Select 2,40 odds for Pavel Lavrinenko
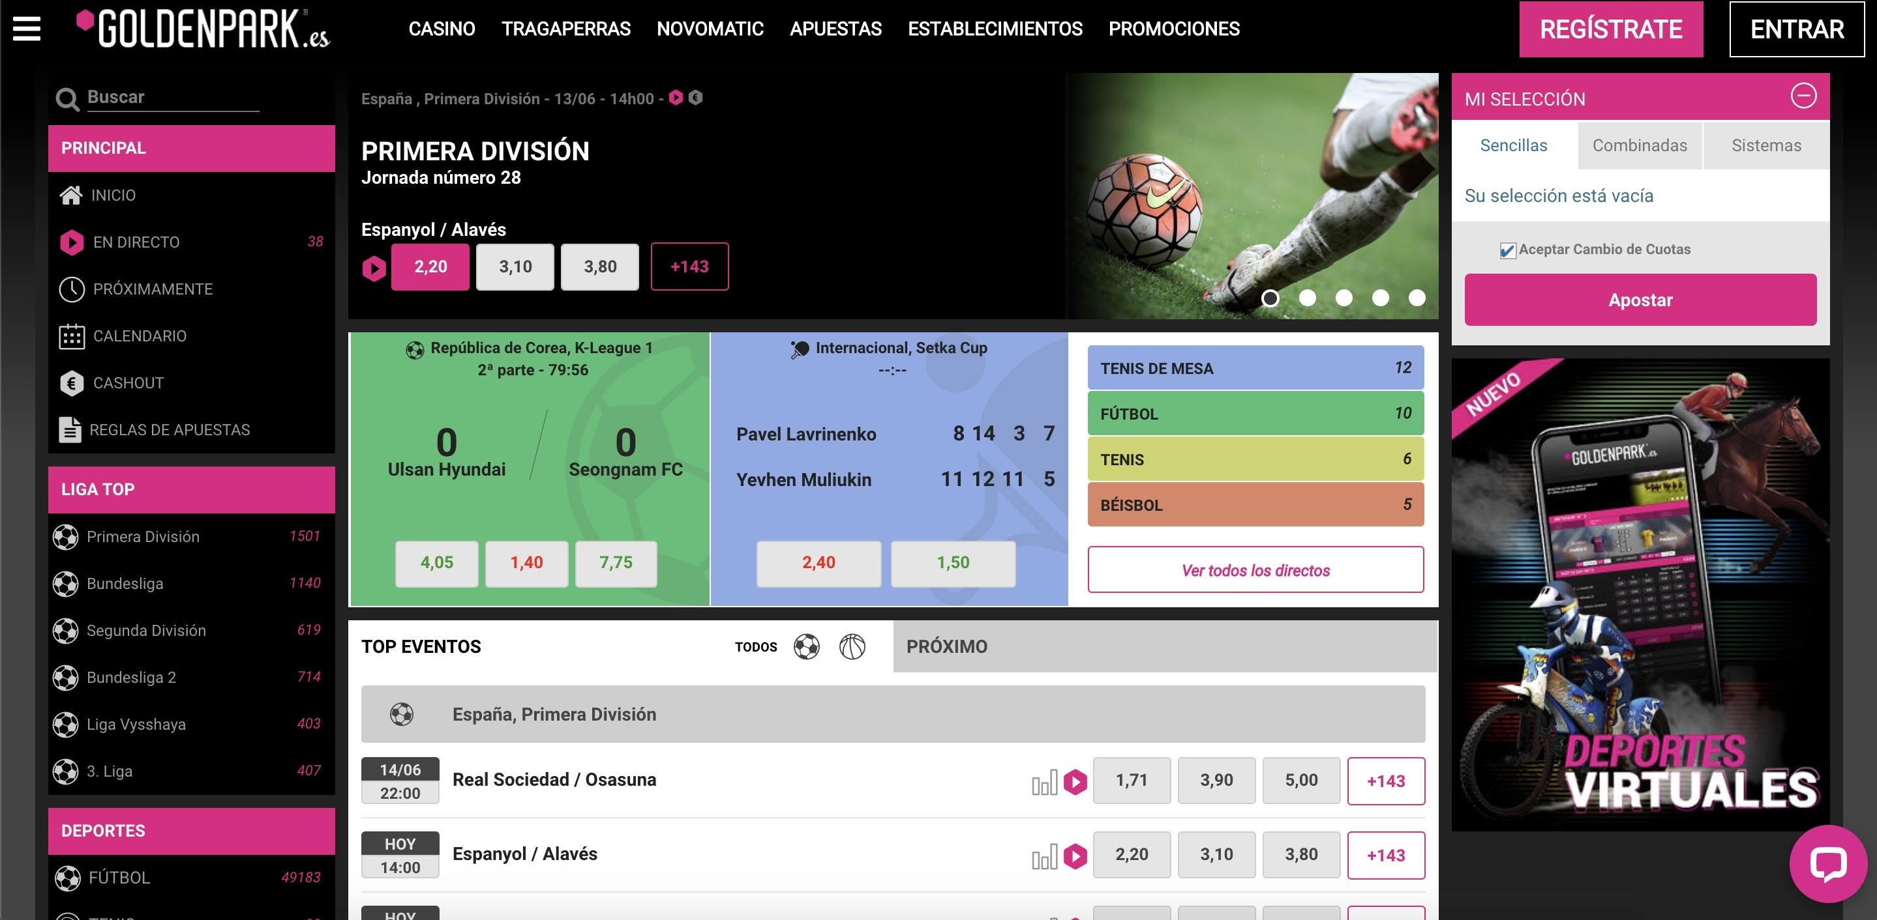Screen dimensions: 1877x920 tap(818, 564)
